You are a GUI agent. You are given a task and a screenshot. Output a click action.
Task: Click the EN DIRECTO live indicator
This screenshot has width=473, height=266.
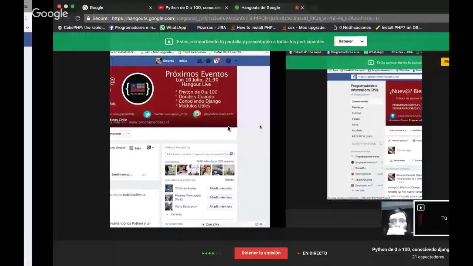click(x=312, y=253)
